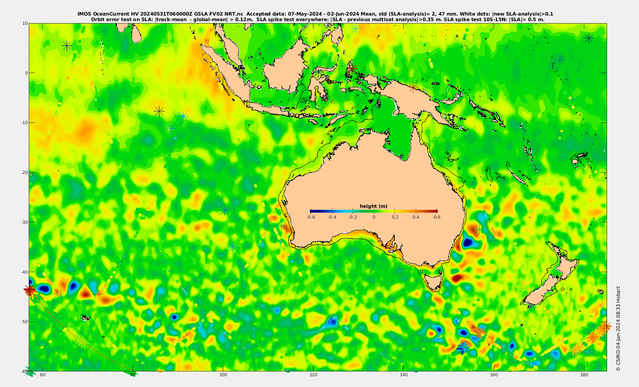
Task: Click the blue asterisk near 100E, 28S
Action: click(225, 210)
